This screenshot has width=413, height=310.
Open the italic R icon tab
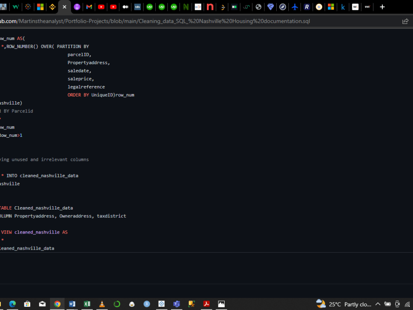coord(307,7)
